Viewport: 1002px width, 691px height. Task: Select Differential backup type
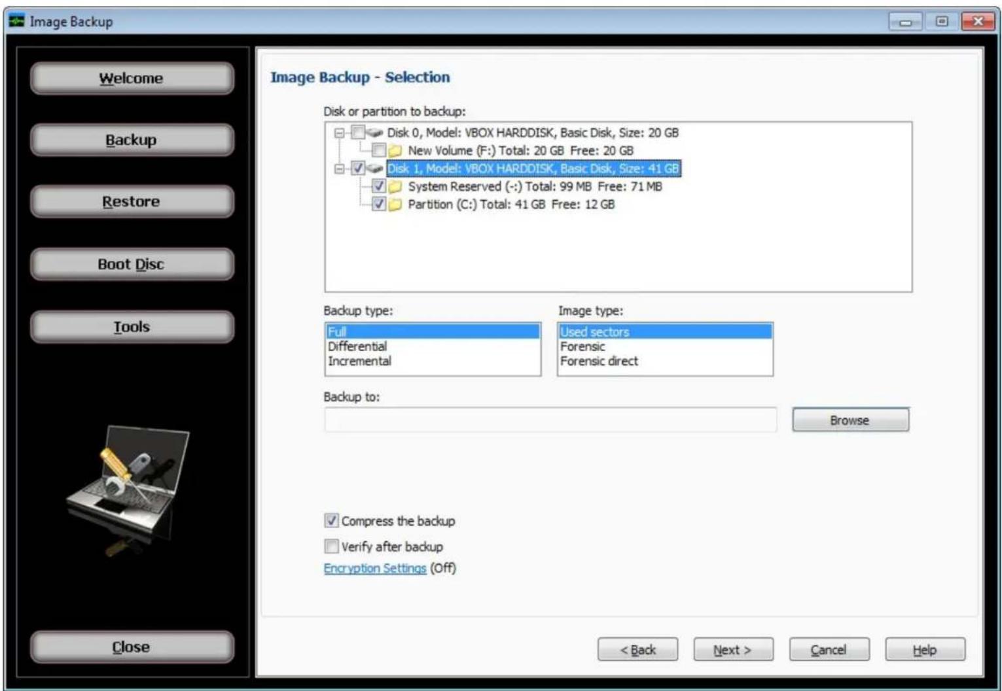(433, 346)
